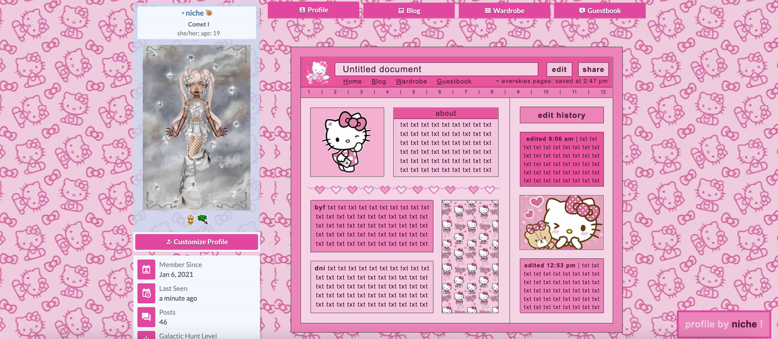Open the Home link in the document menu
Image resolution: width=778 pixels, height=339 pixels.
[x=353, y=81]
